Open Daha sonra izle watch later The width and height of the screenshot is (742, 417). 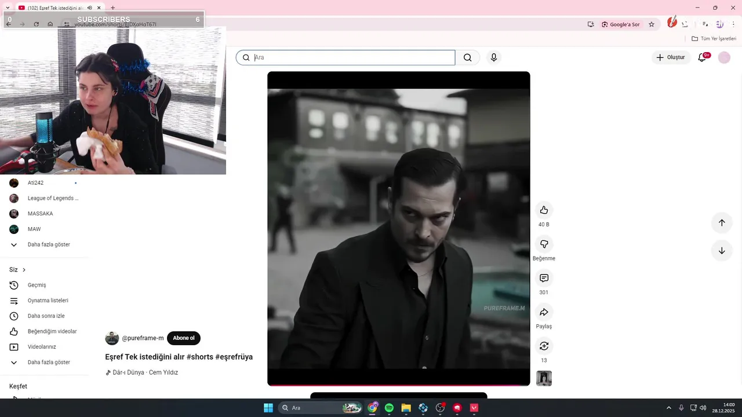pyautogui.click(x=44, y=316)
